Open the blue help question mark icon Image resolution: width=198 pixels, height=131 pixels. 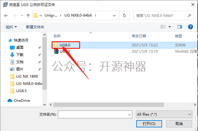[x=190, y=27]
